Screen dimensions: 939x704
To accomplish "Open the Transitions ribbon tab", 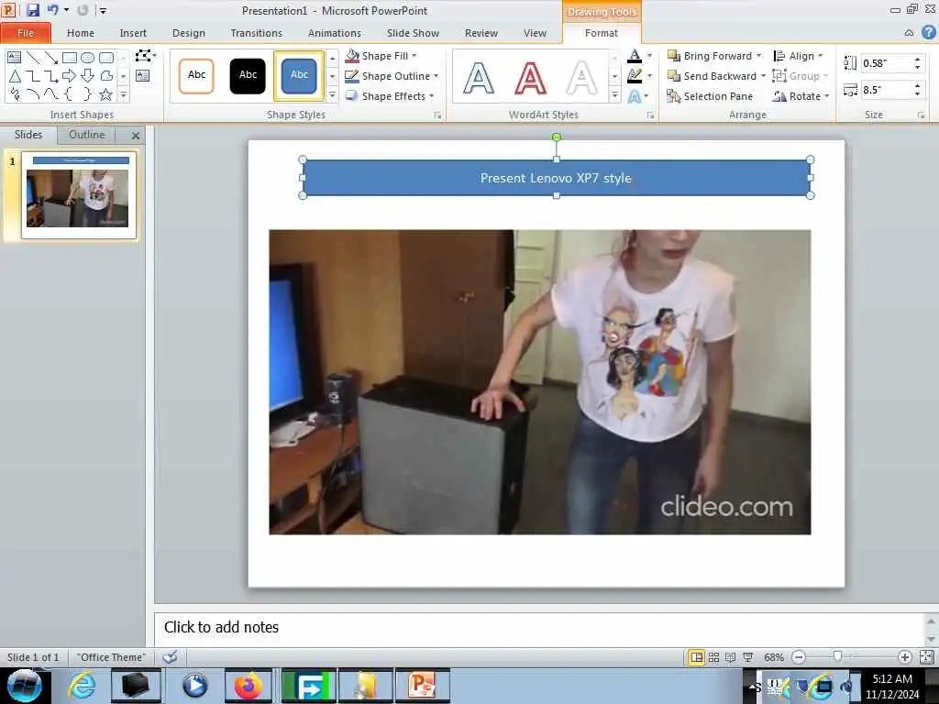I will pos(257,33).
